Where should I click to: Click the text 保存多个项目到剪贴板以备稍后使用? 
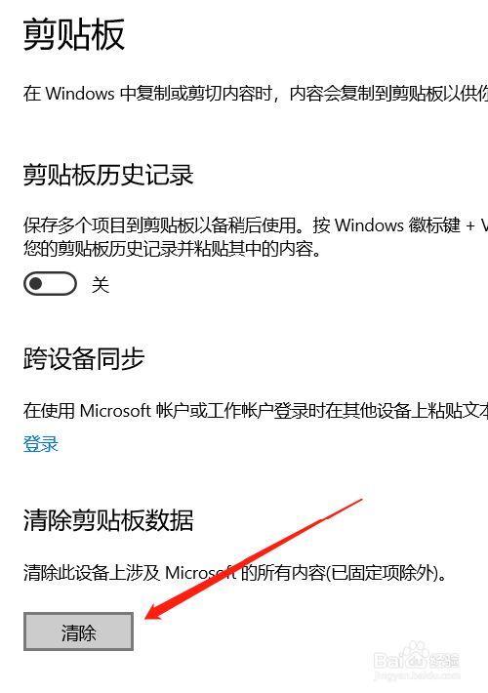click(159, 225)
